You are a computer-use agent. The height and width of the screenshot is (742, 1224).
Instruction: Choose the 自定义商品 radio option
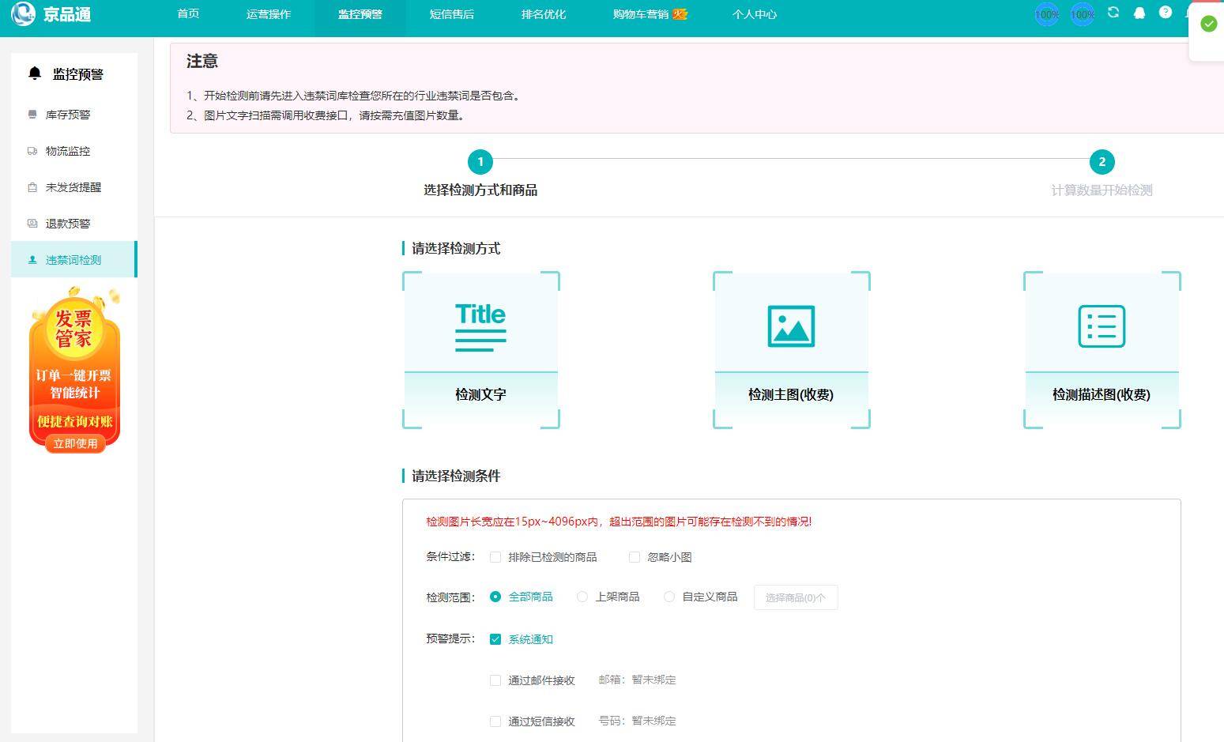click(x=669, y=597)
